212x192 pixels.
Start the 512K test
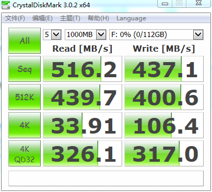click(x=25, y=97)
